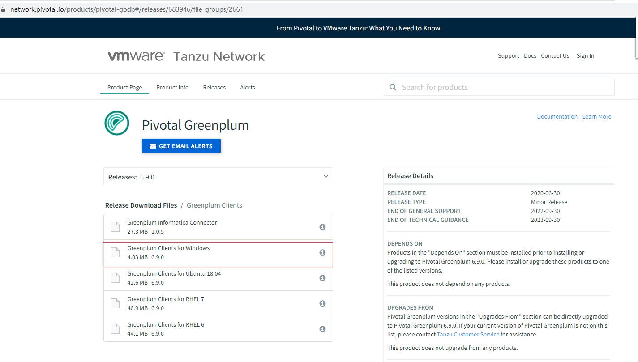Click the browser address bar URL
The image size is (638, 362).
127,9
